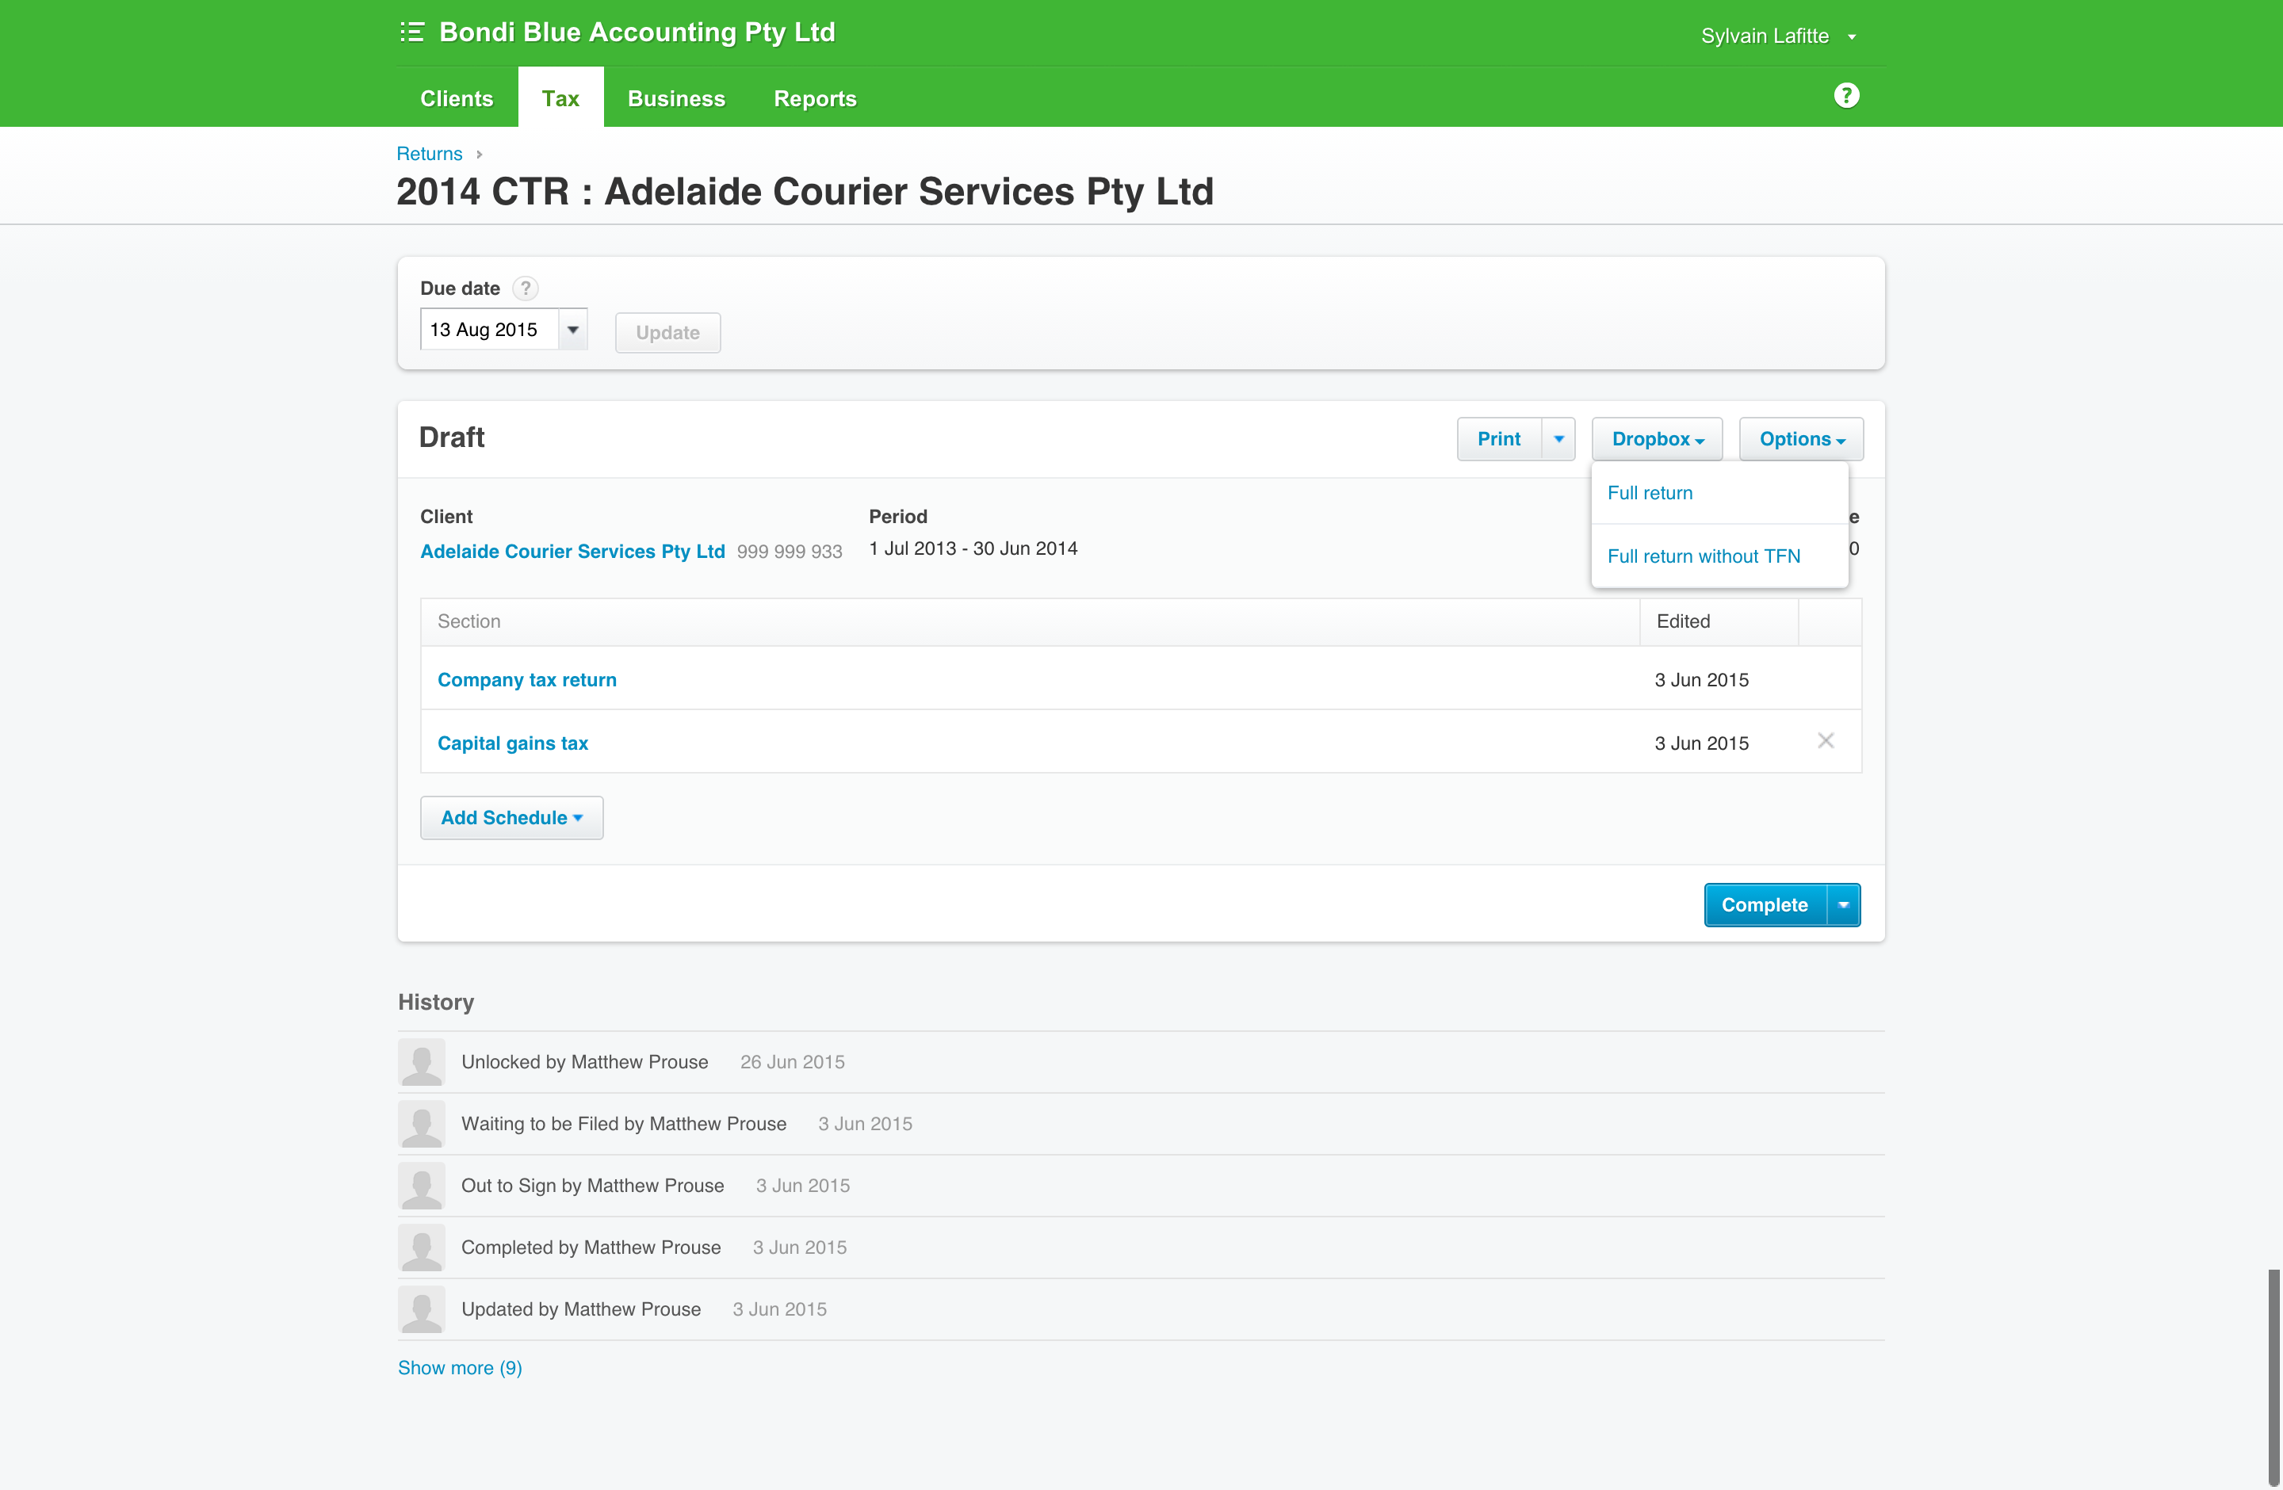The image size is (2283, 1490).
Task: Remove the Capital gains tax schedule
Action: [x=1825, y=741]
